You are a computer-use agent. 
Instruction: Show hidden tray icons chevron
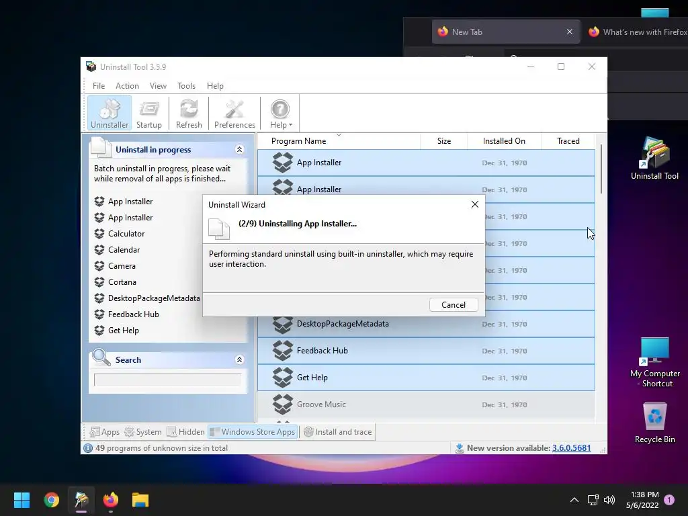tap(574, 500)
